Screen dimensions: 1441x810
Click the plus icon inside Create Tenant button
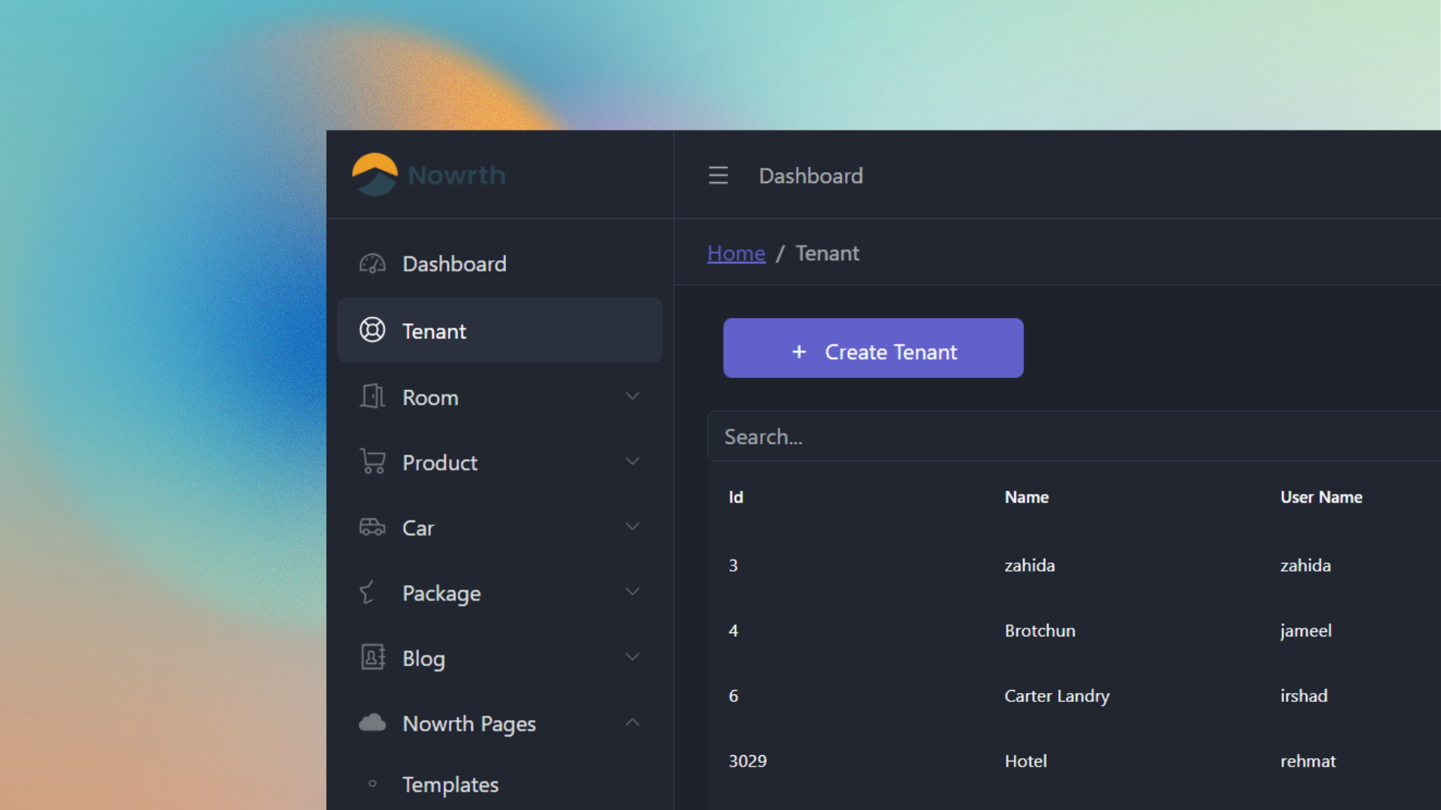[x=799, y=351]
